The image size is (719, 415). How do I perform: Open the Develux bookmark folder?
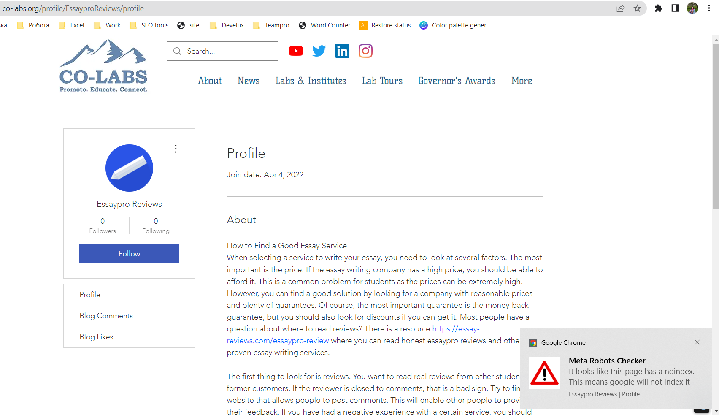(x=227, y=25)
